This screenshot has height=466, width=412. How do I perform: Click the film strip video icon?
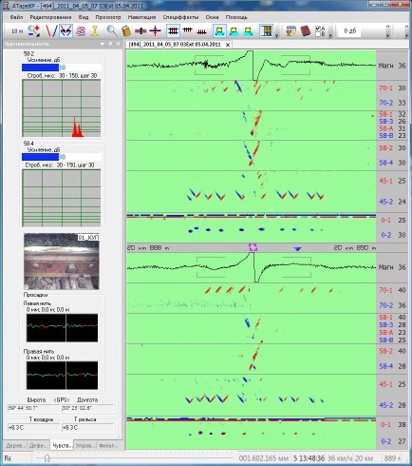[x=267, y=30]
